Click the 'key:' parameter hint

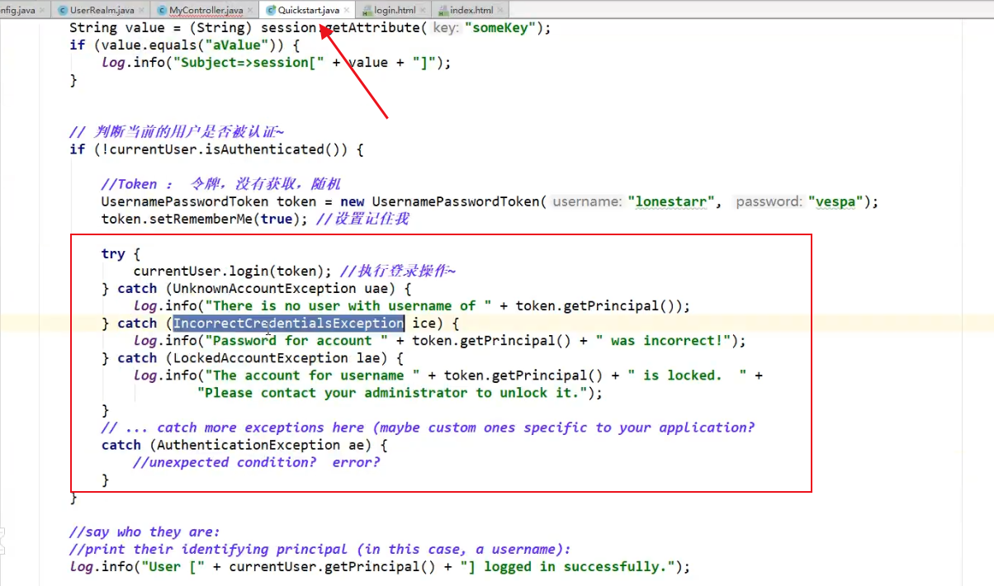[446, 28]
